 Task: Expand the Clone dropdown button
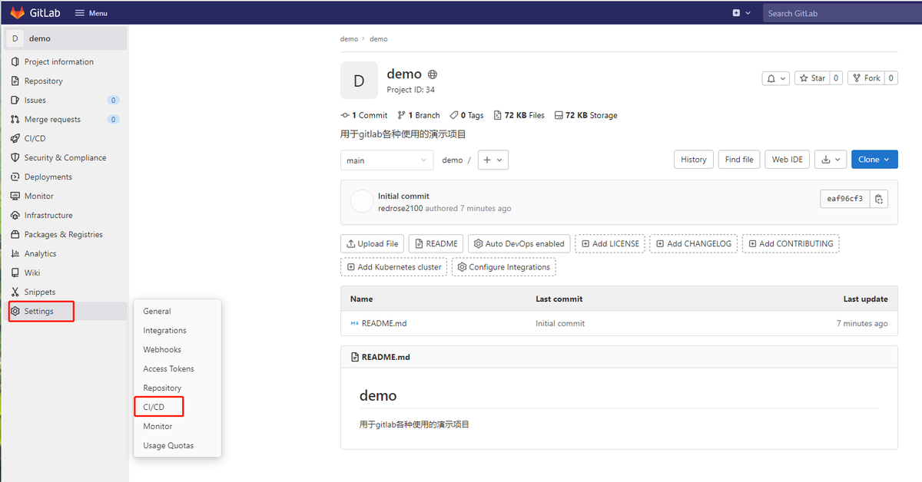tap(874, 160)
